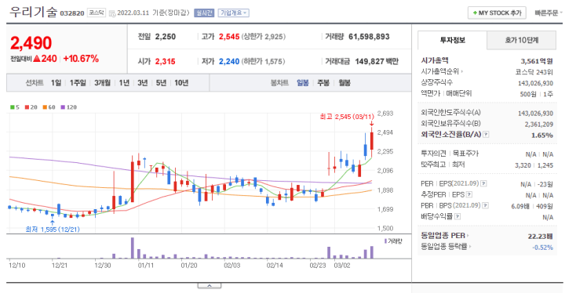Select the 1주일 line chart period
565x293 pixels.
(78, 83)
